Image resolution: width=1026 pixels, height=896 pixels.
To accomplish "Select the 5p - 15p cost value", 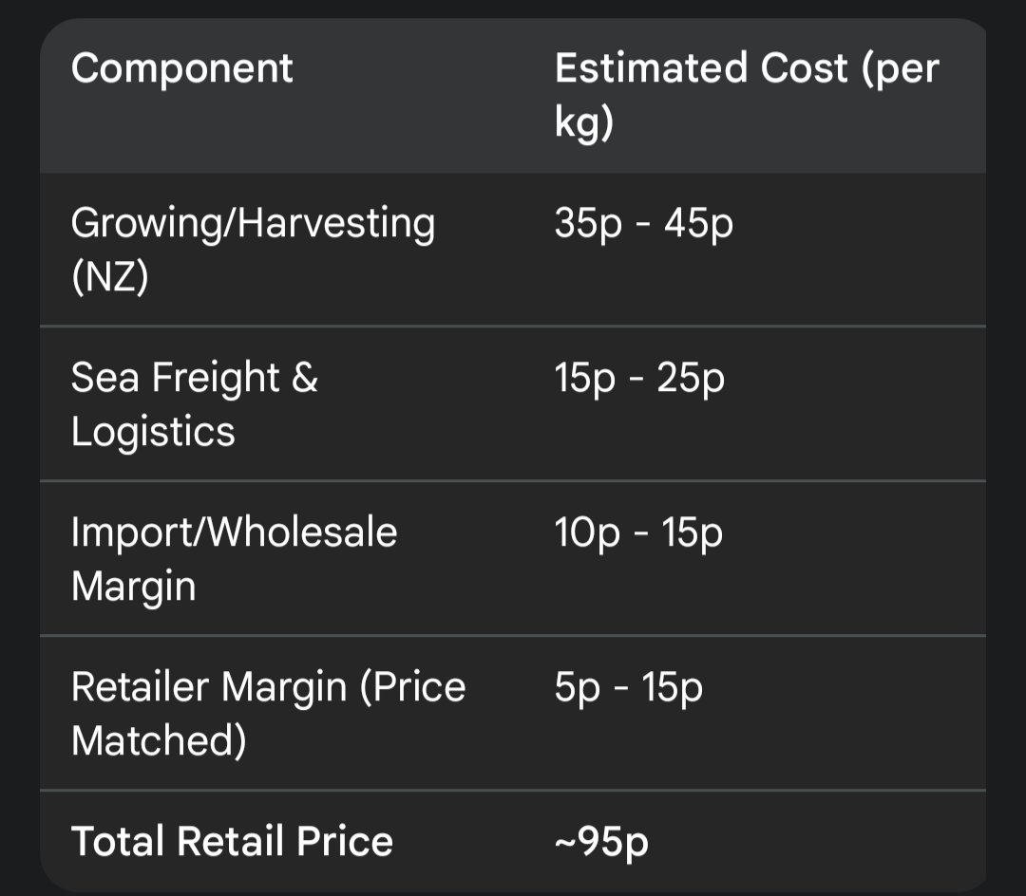I will 629,688.
